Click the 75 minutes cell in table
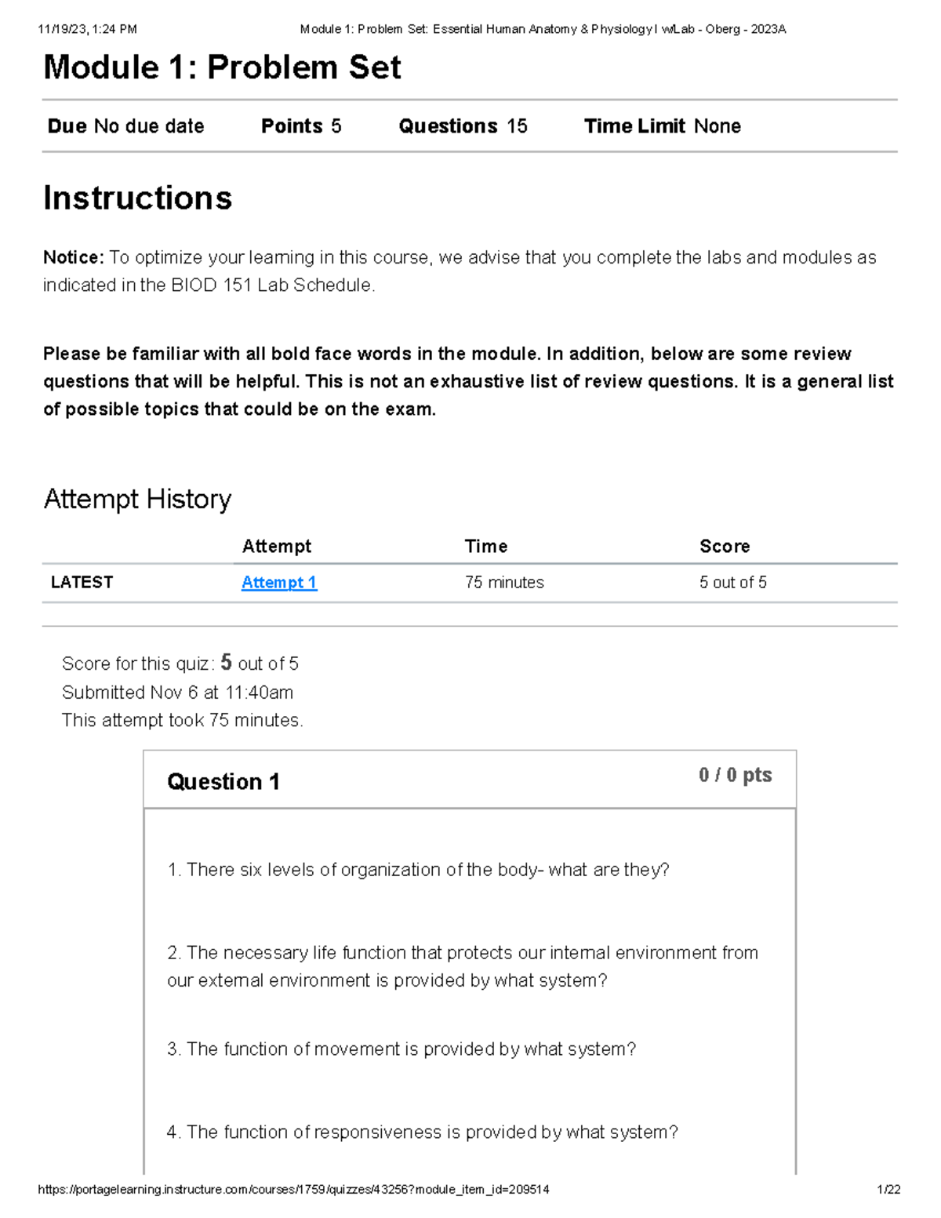941x1218 pixels. tap(504, 582)
